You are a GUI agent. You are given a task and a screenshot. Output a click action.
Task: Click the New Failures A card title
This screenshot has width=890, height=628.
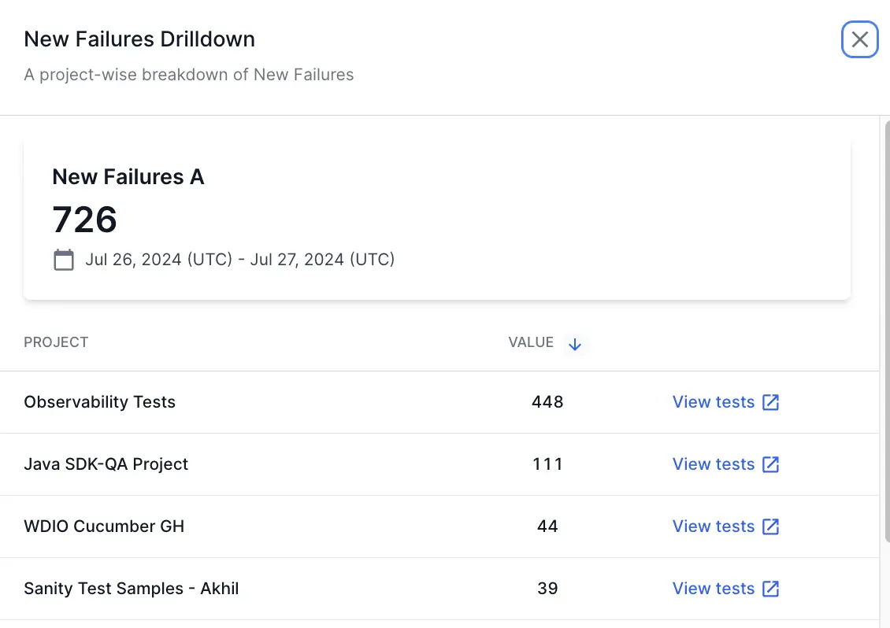[128, 177]
